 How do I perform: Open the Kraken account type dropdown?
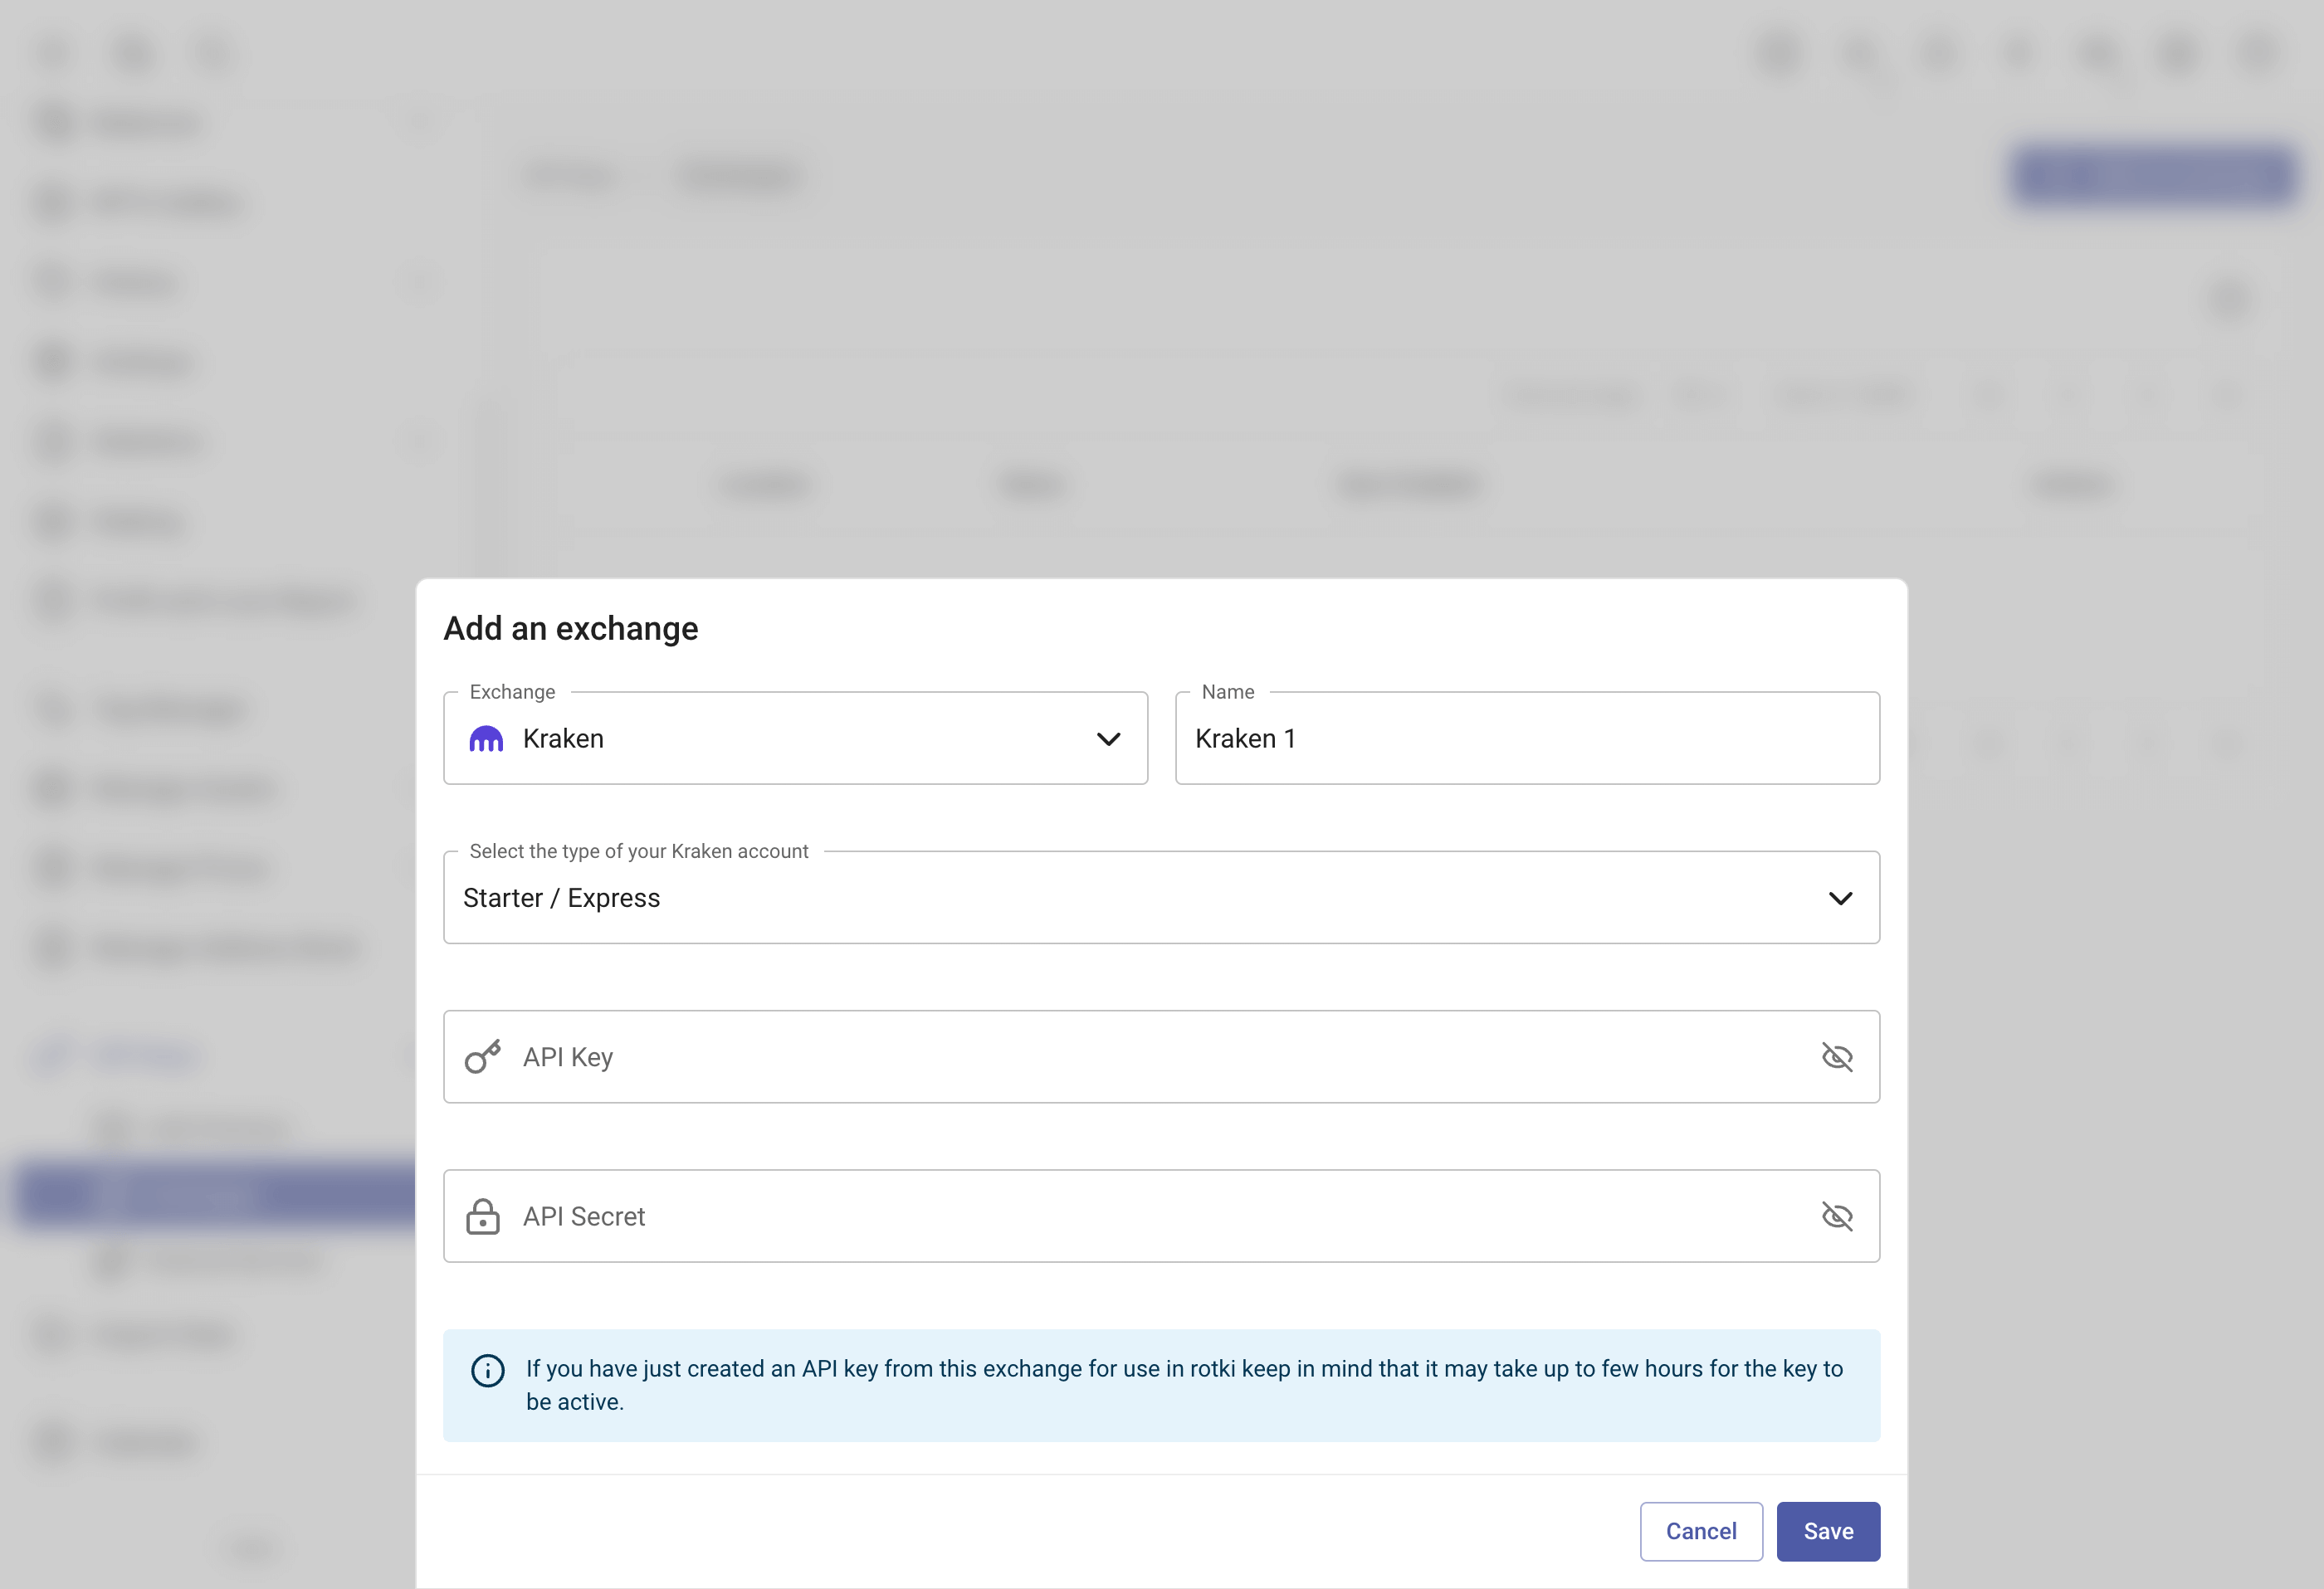(1161, 897)
